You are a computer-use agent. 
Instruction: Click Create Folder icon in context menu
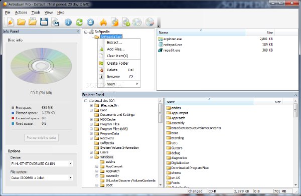pos(101,63)
